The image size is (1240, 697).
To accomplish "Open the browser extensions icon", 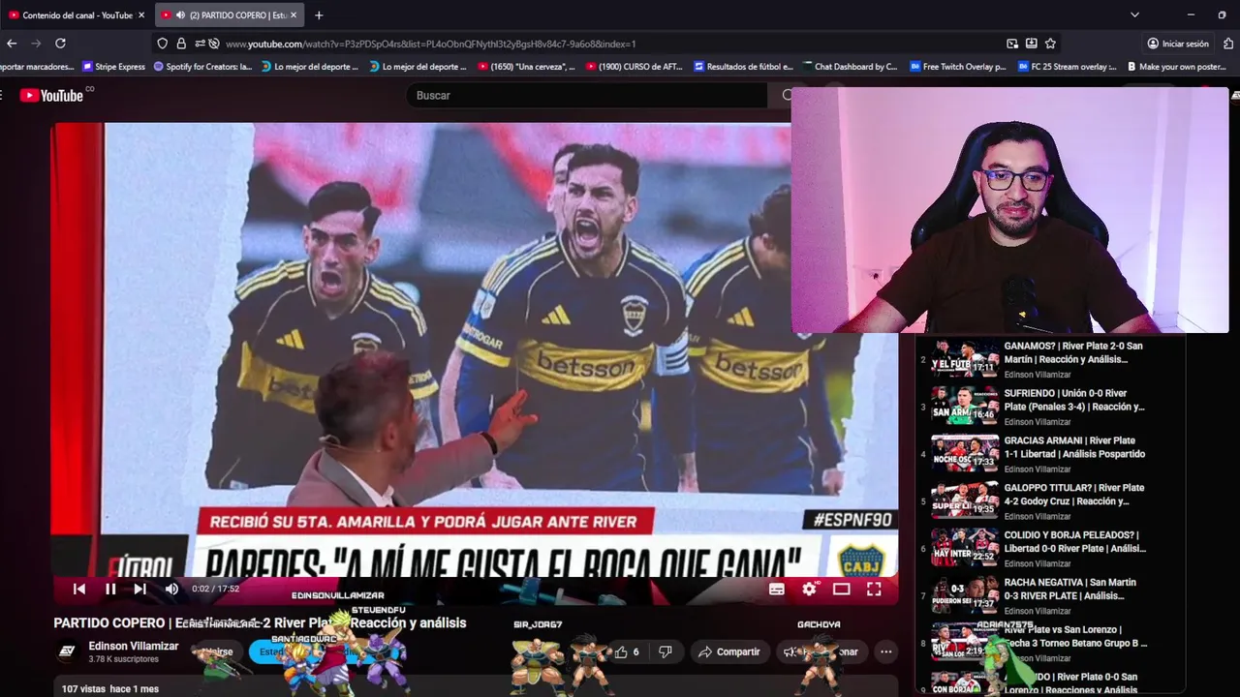I will (1228, 44).
